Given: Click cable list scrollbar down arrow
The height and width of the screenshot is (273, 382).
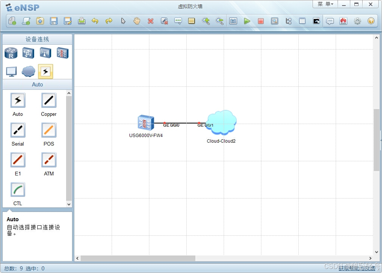Looking at the screenshot, I should pyautogui.click(x=69, y=204).
